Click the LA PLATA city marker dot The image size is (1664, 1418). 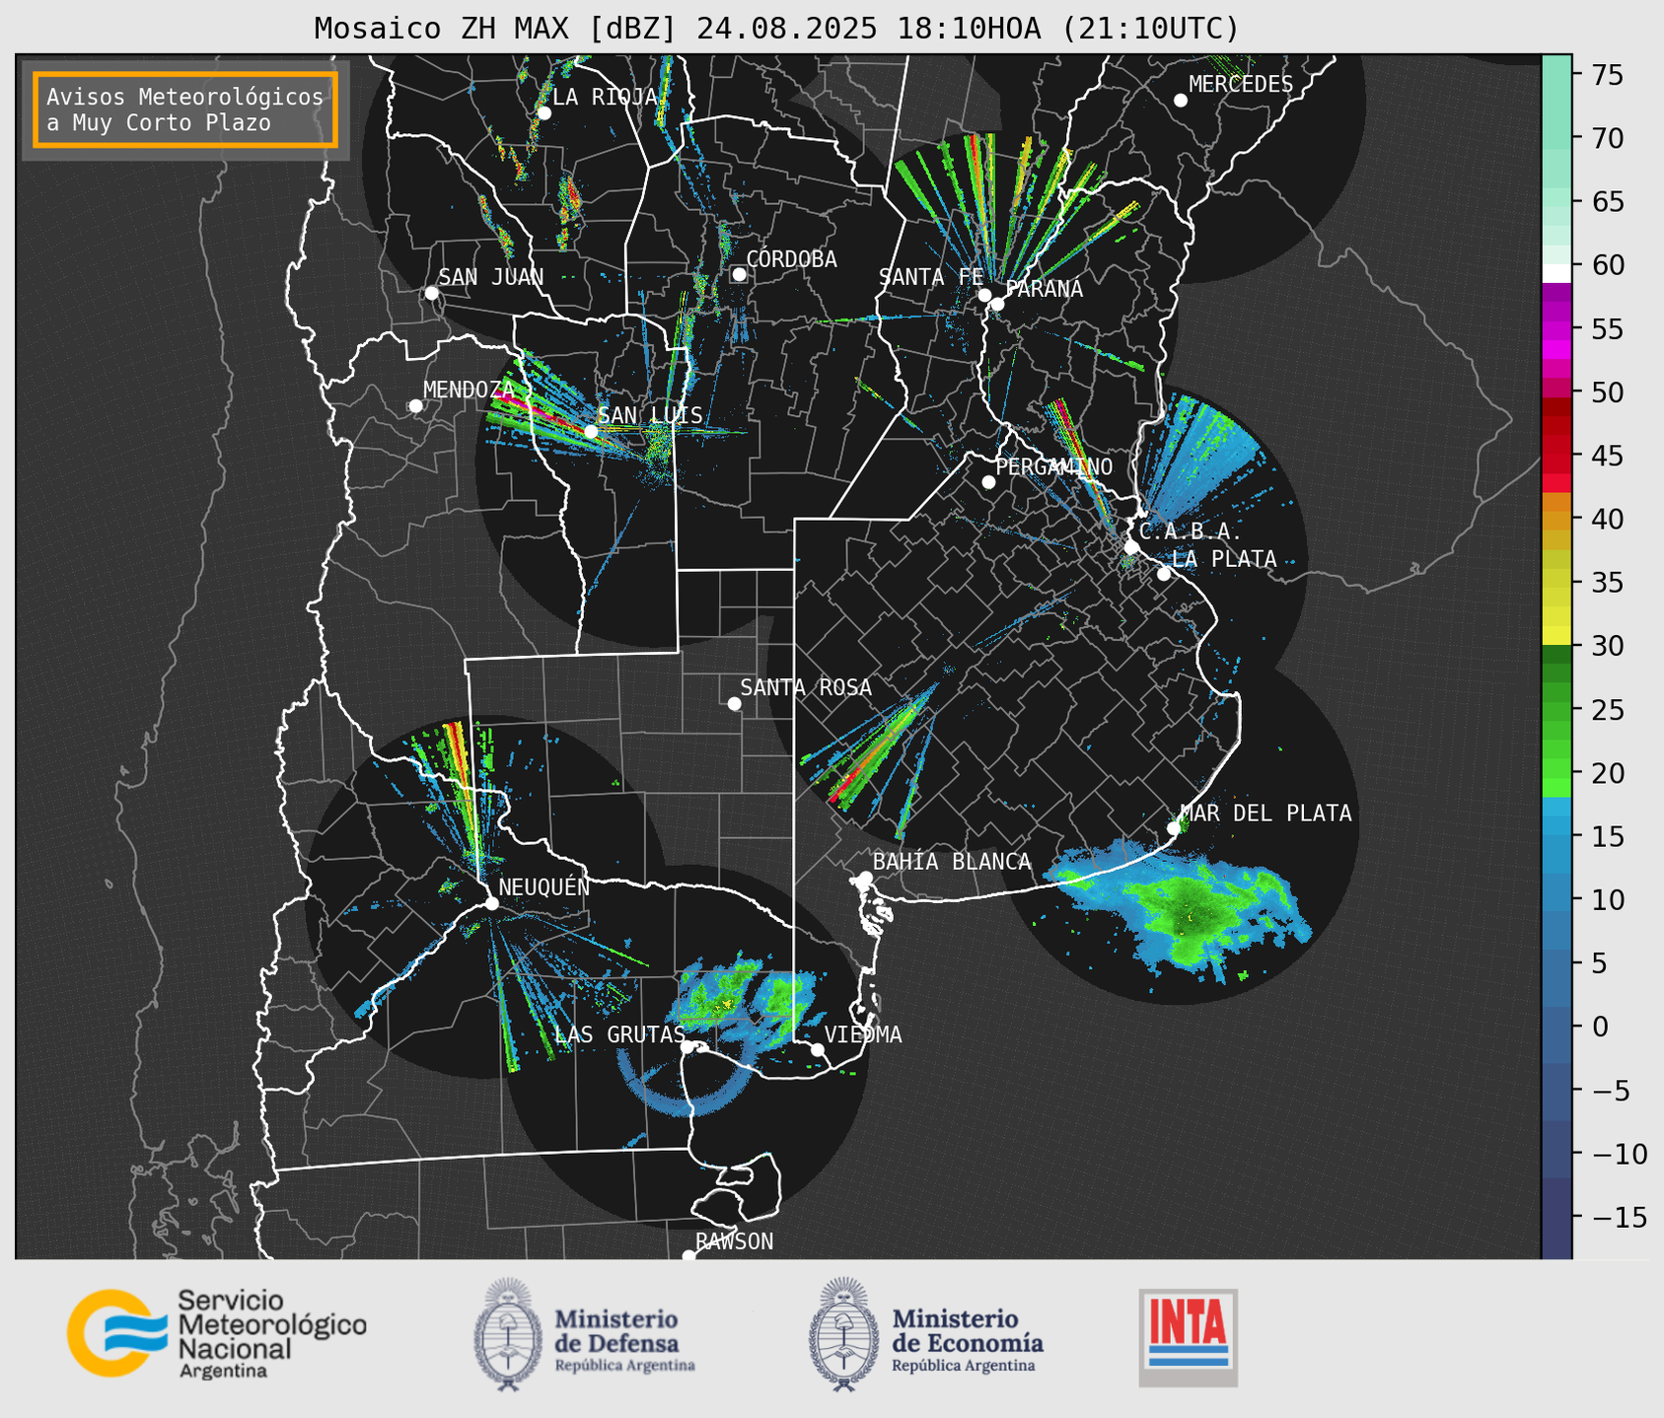[x=1164, y=574]
